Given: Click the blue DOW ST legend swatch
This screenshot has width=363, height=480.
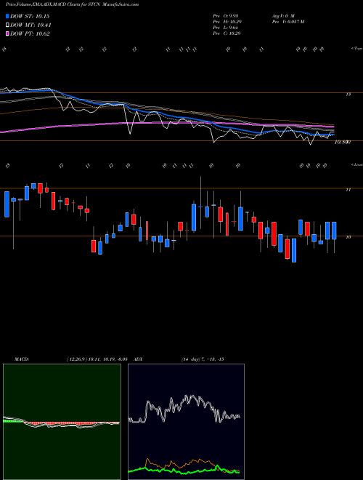Looking at the screenshot, I should coord(8,16).
